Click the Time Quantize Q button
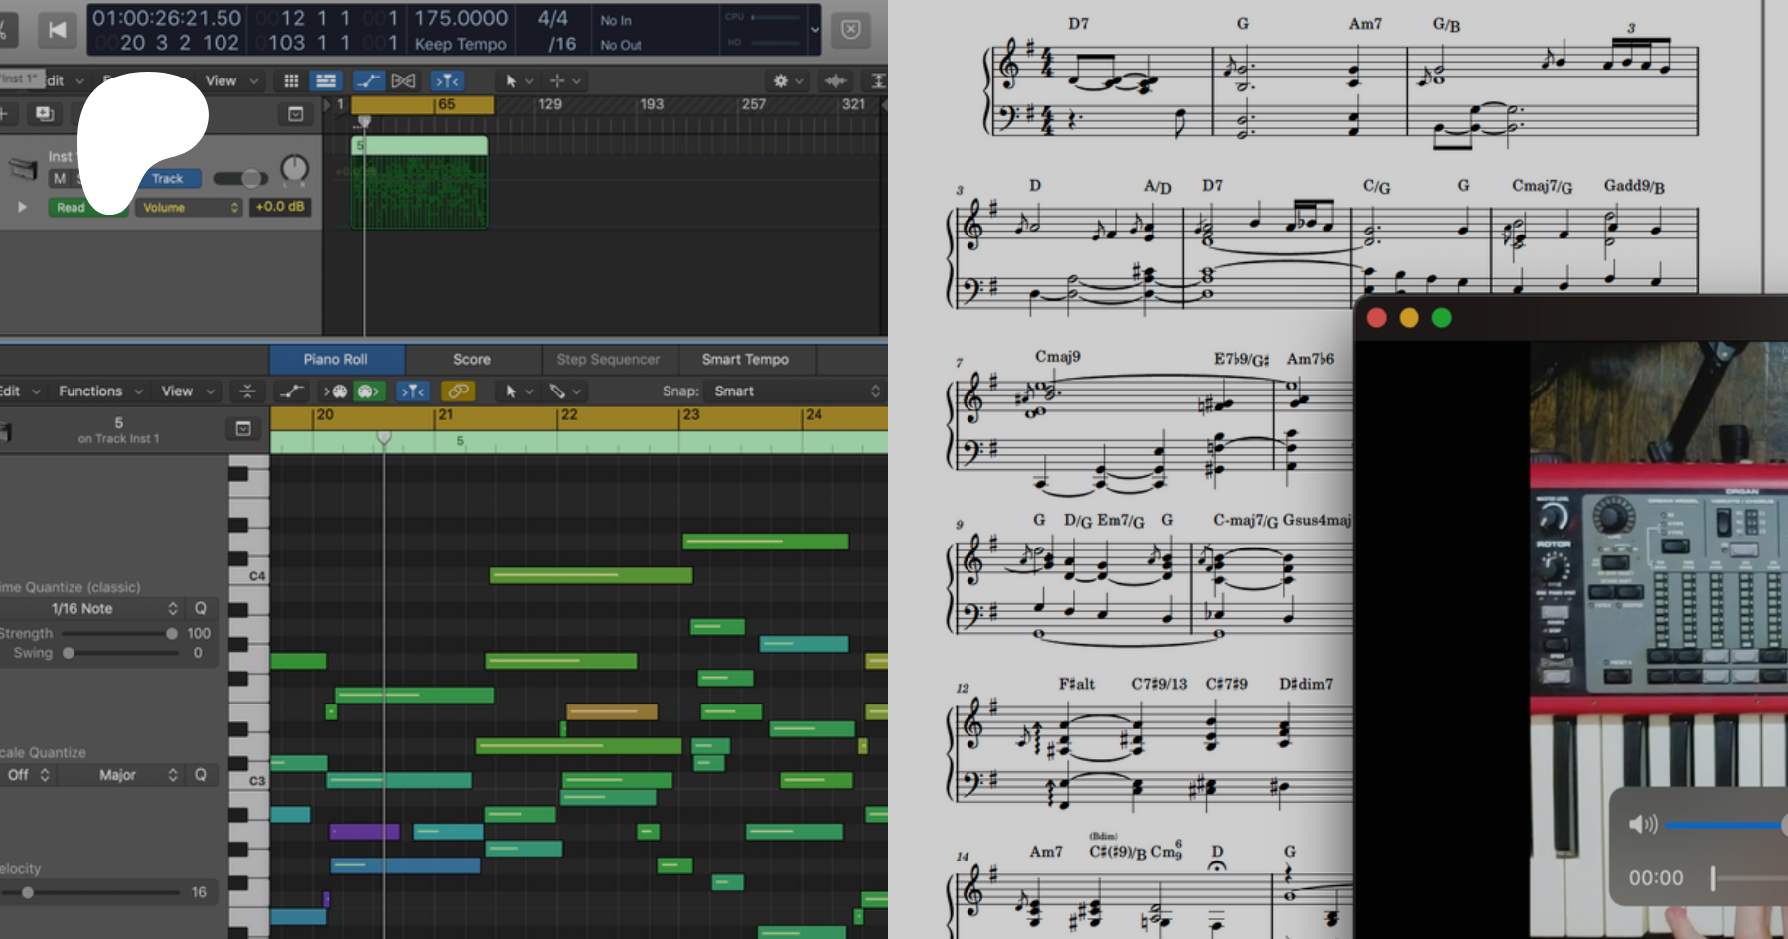The height and width of the screenshot is (939, 1788). (x=201, y=608)
